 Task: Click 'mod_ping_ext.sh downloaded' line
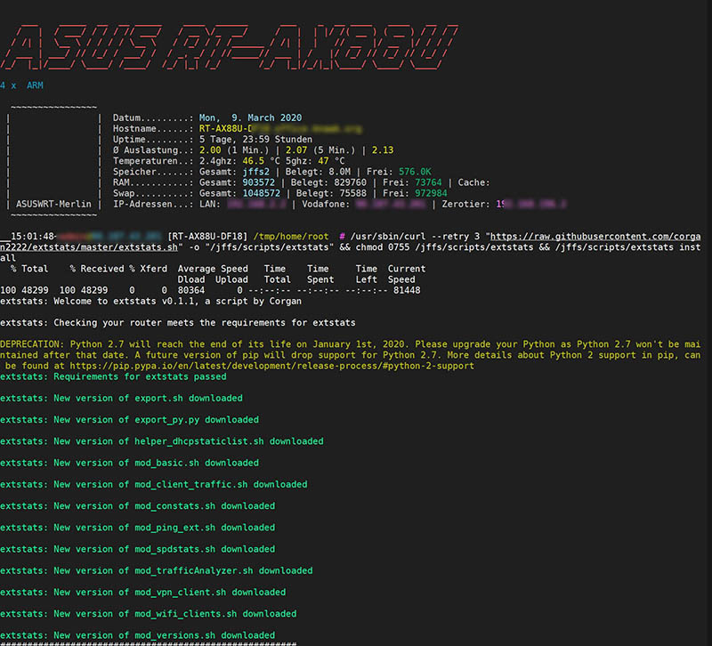coord(138,528)
